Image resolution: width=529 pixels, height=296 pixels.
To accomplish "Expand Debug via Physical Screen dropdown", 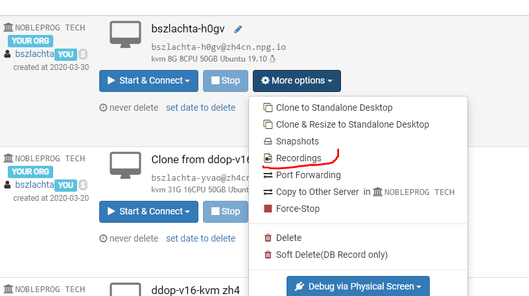I will tap(358, 286).
